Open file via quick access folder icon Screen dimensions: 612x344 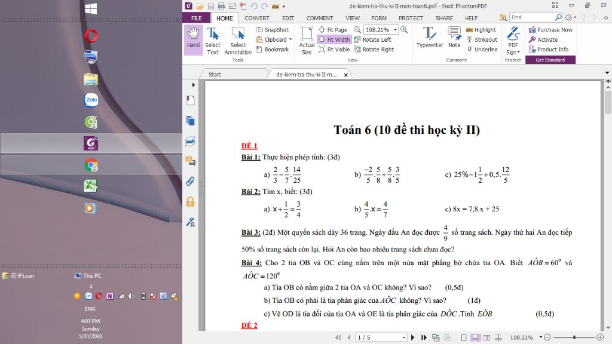(x=200, y=6)
